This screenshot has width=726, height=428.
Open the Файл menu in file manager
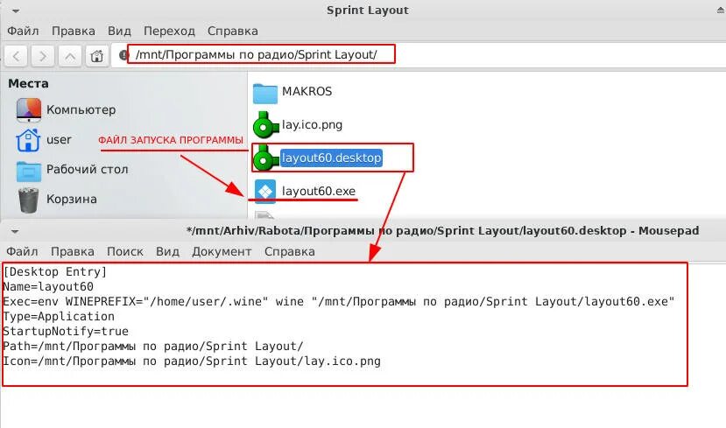23,31
